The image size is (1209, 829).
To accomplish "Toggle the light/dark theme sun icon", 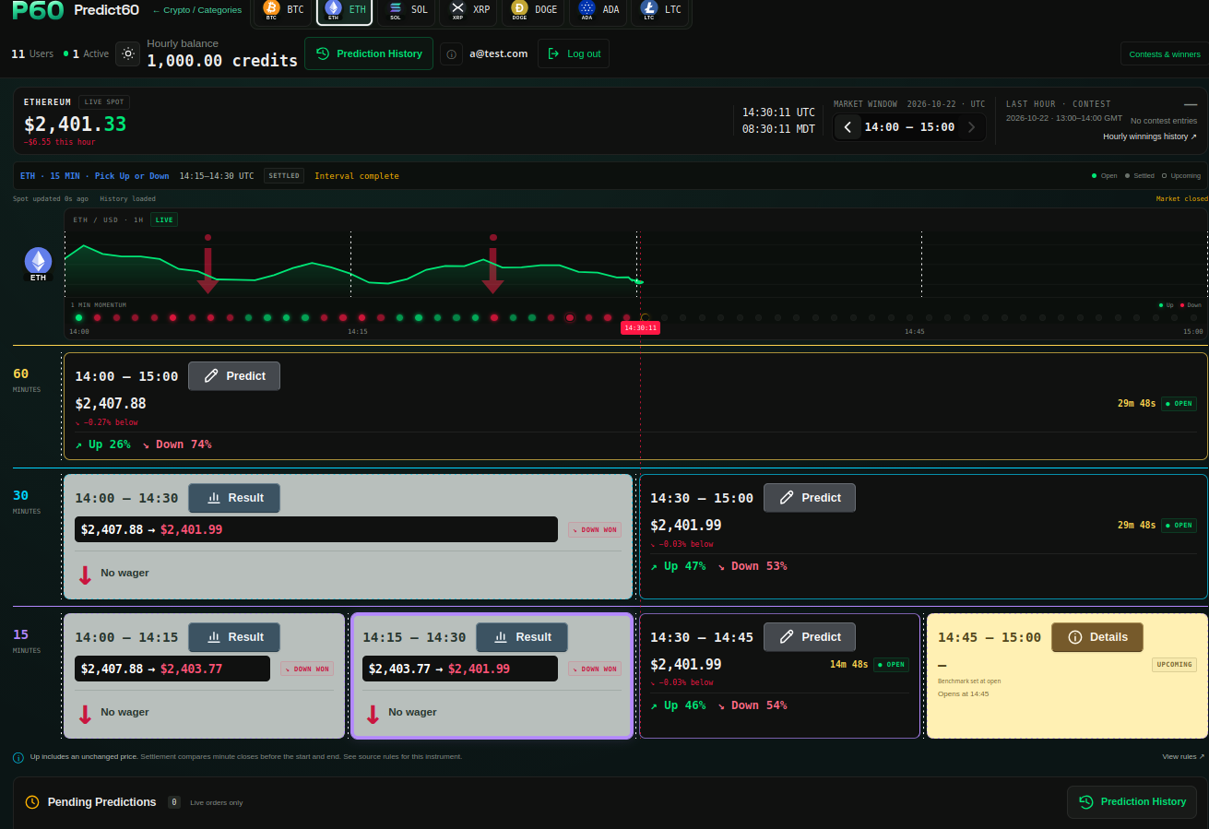I will 128,53.
